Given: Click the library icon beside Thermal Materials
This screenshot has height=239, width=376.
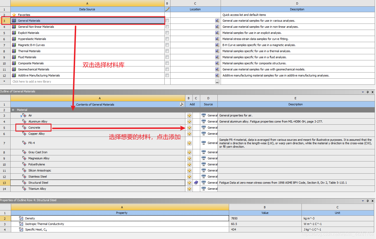Looking at the screenshot, I should tap(14, 51).
